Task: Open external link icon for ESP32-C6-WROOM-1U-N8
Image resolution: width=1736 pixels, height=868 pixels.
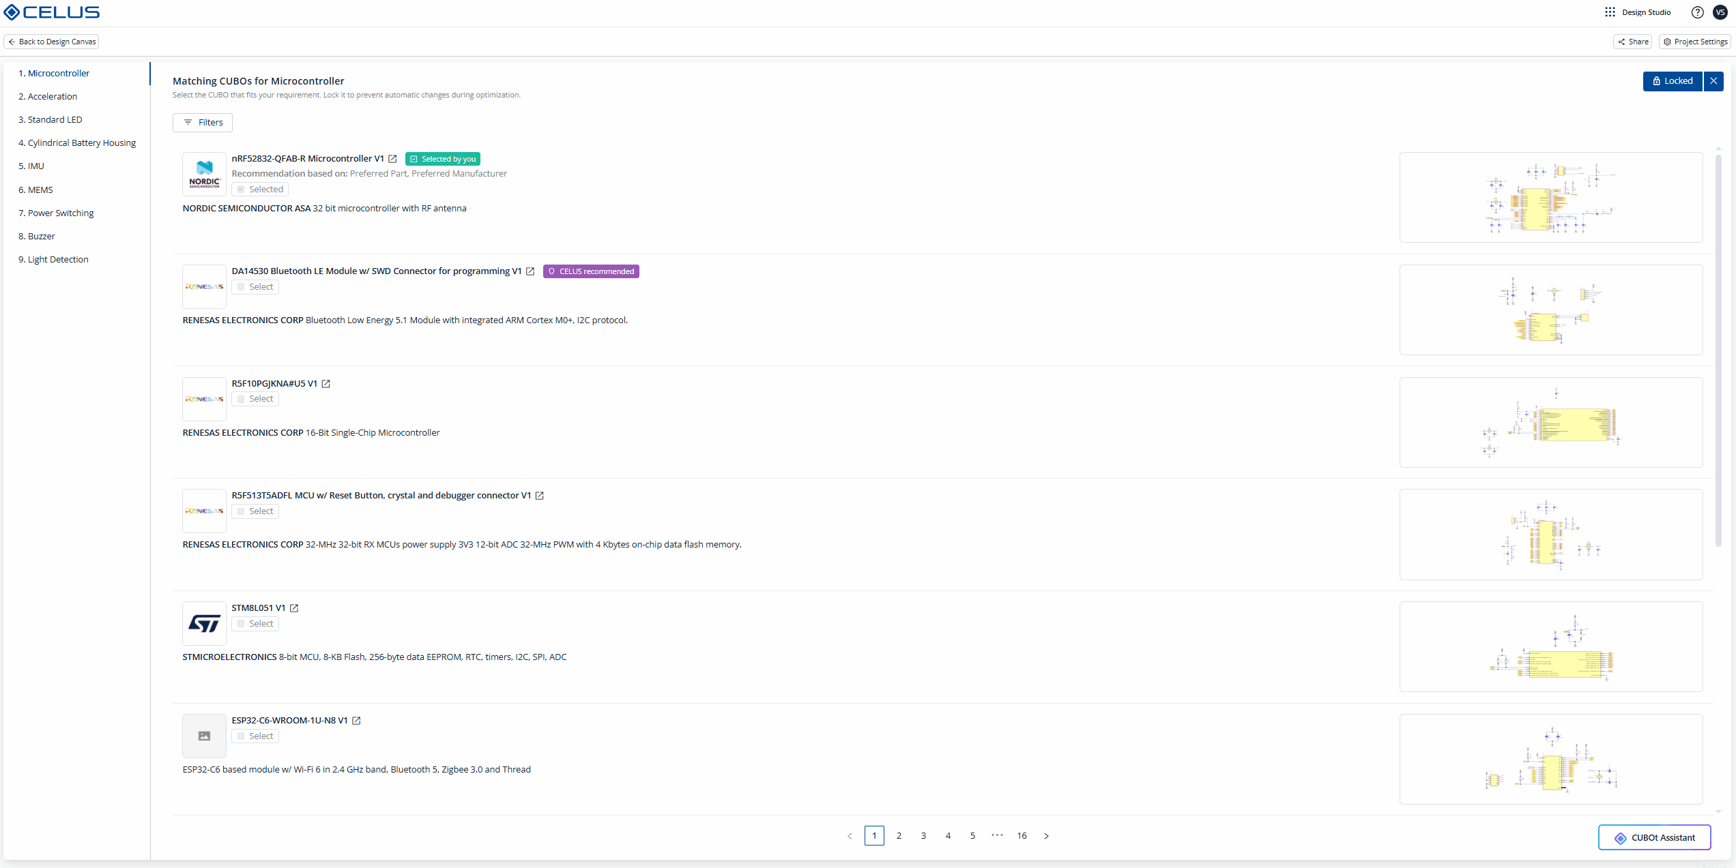Action: 356,721
